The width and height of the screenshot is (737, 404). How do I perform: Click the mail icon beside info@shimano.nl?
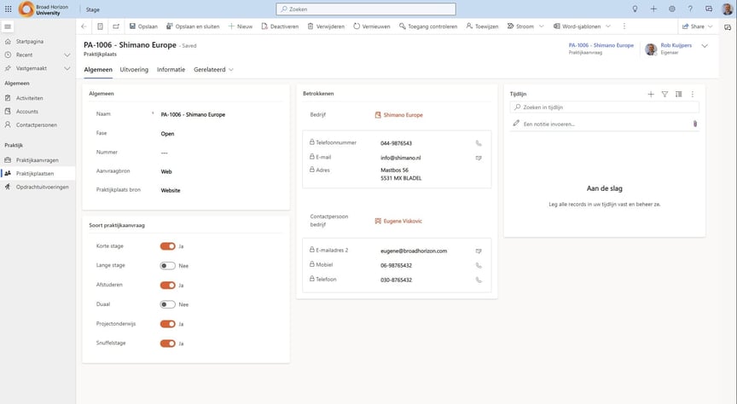click(x=479, y=158)
